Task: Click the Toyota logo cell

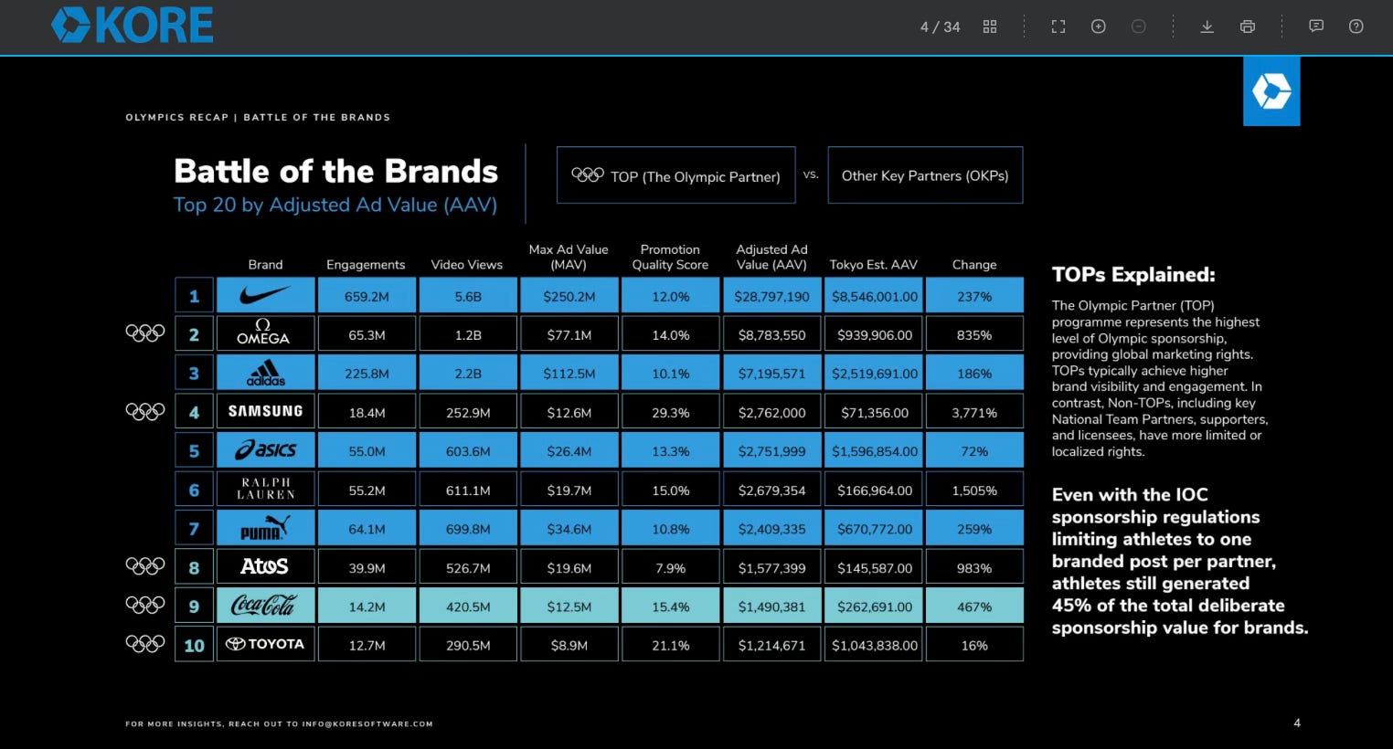Action: click(266, 645)
